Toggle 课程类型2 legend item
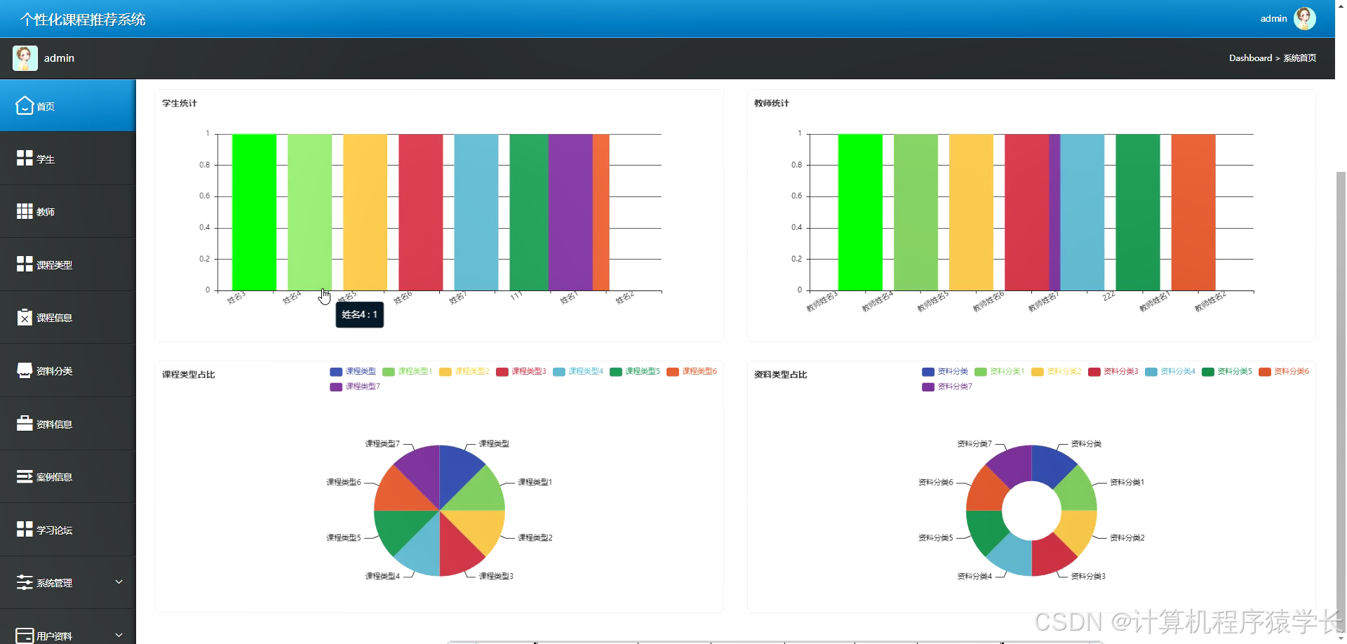Image resolution: width=1347 pixels, height=644 pixels. click(x=464, y=371)
